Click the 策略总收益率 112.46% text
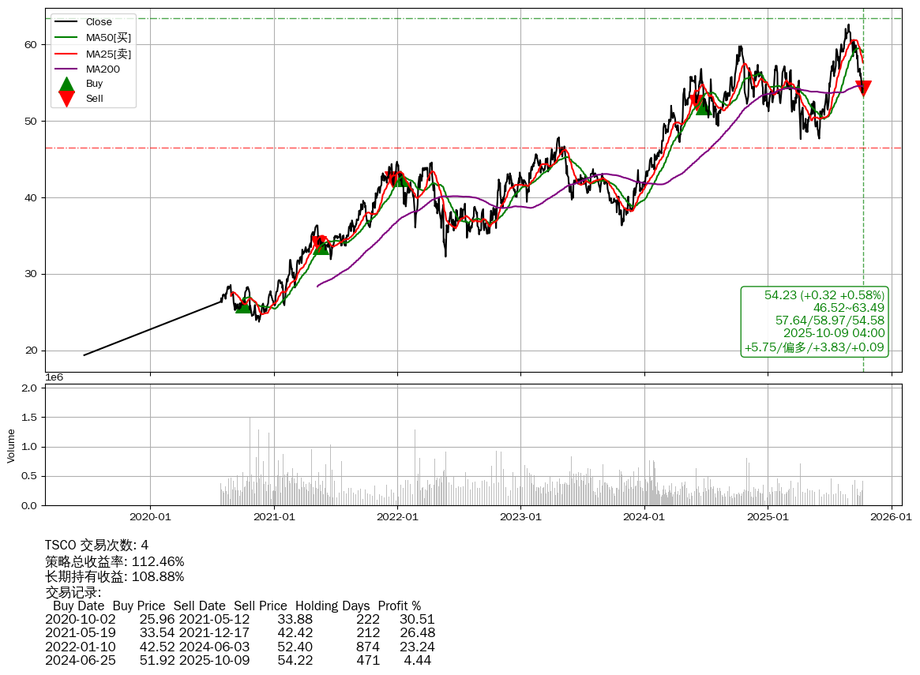This screenshot has height=675, width=920. [x=115, y=561]
